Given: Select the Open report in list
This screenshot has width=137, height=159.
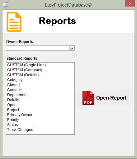Looking at the screenshot, I should 40,105.
